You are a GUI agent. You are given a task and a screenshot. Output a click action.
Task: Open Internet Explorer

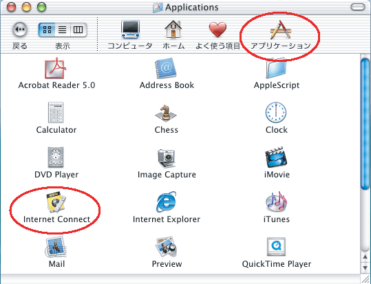tap(166, 201)
